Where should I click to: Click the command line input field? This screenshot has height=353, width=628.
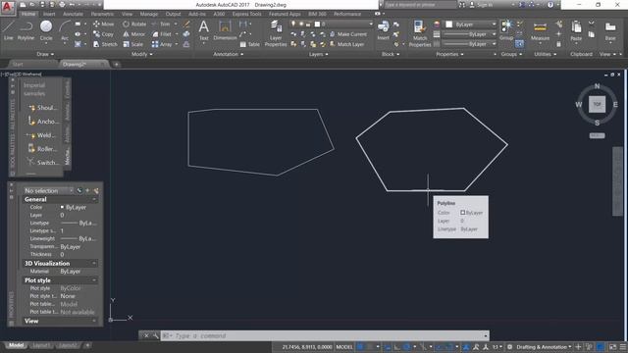tap(325, 335)
